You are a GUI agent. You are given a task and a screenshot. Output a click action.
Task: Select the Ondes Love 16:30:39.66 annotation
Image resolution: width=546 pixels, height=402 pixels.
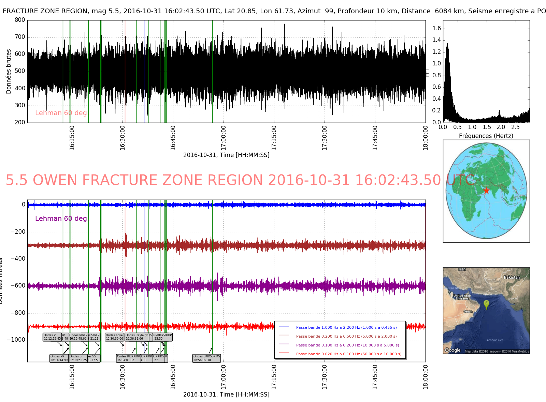coord(114,337)
